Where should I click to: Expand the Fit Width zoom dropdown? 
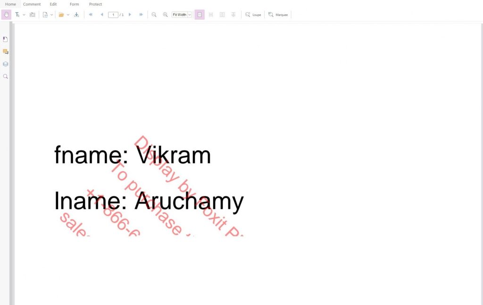tap(190, 15)
